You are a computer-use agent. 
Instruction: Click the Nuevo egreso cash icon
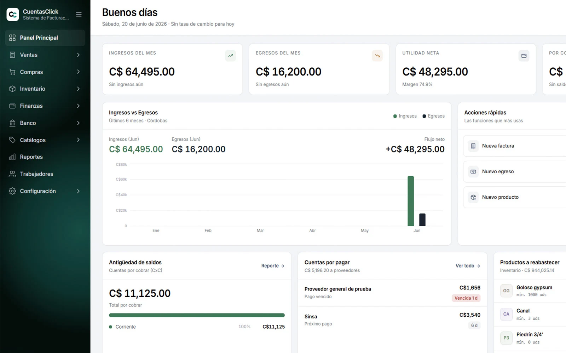pos(473,172)
